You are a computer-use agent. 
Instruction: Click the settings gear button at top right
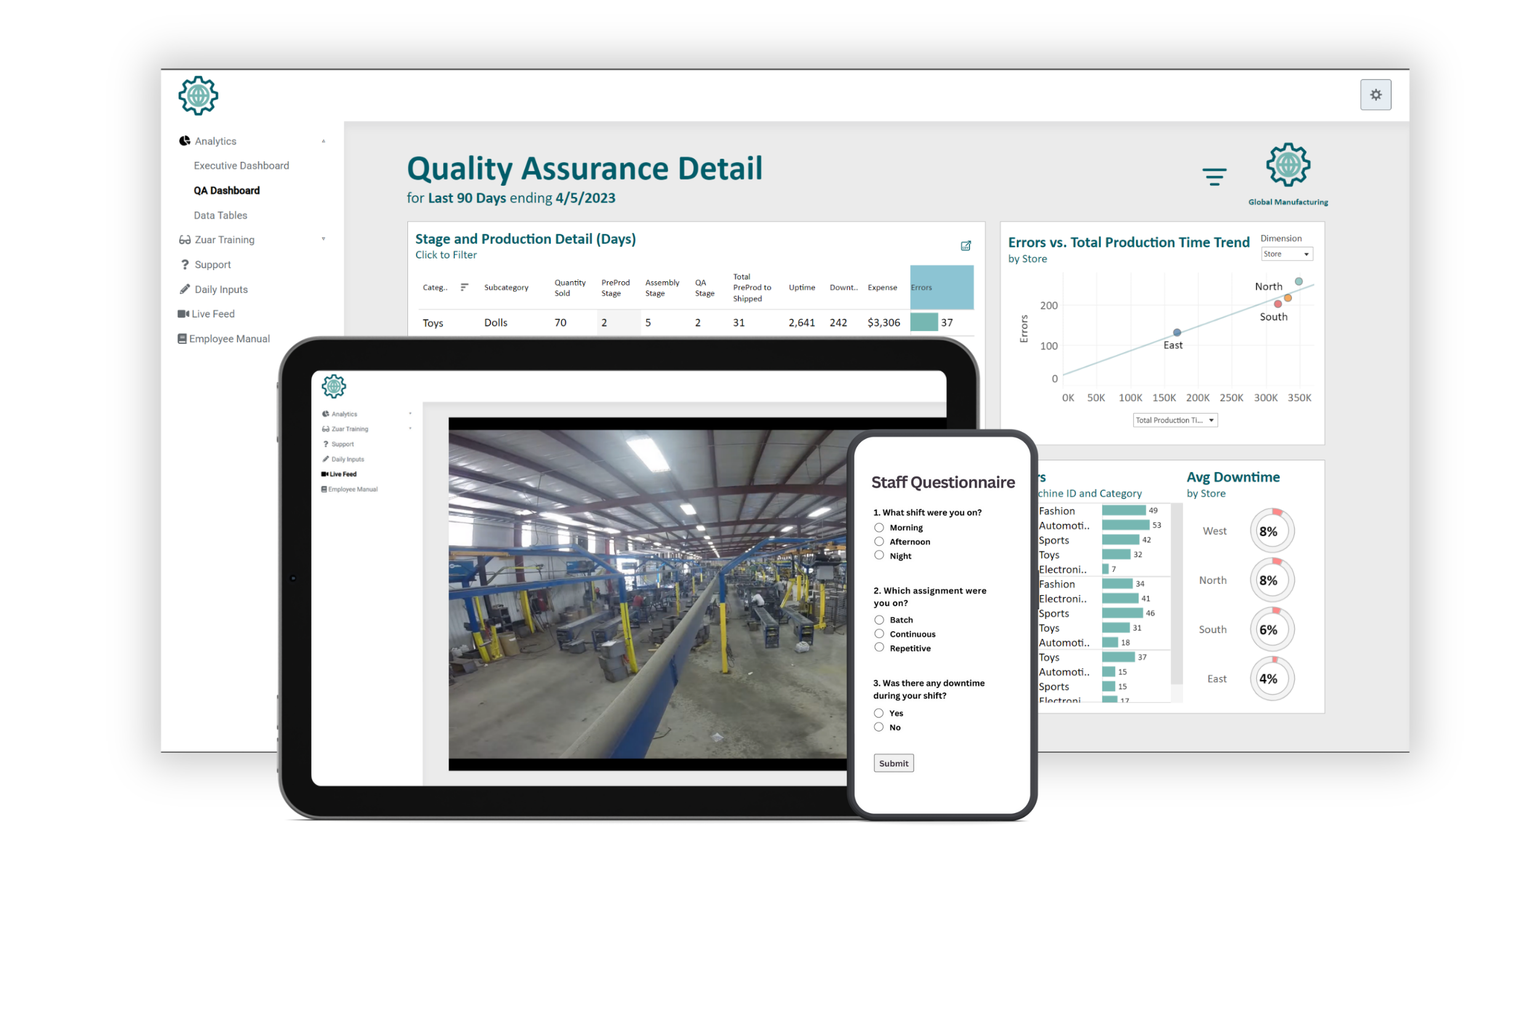tap(1375, 95)
